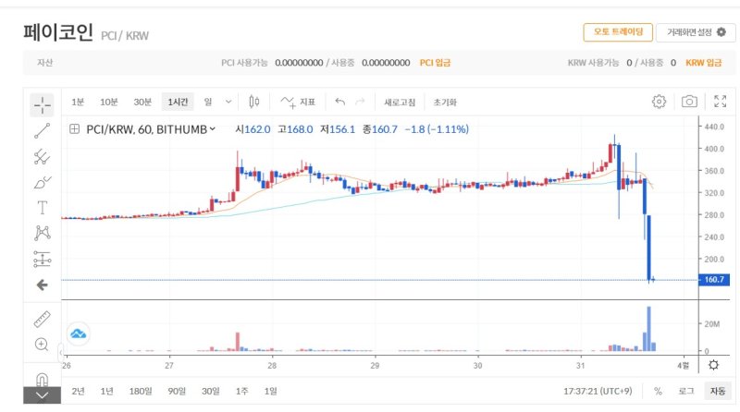
Task: Select the 30분 interval
Action: click(142, 102)
